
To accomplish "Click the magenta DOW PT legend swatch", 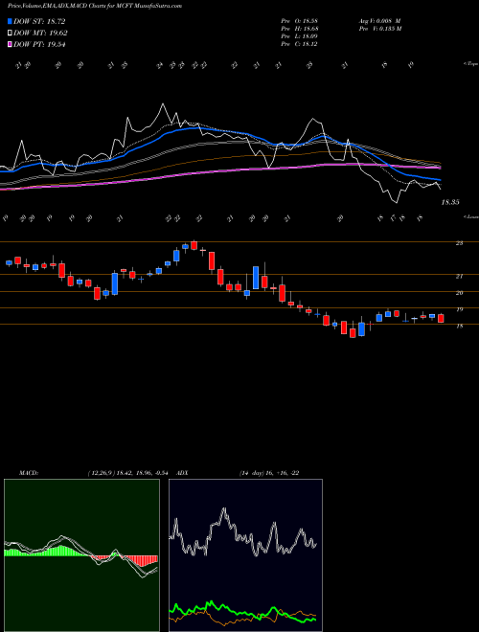I will [x=10, y=44].
